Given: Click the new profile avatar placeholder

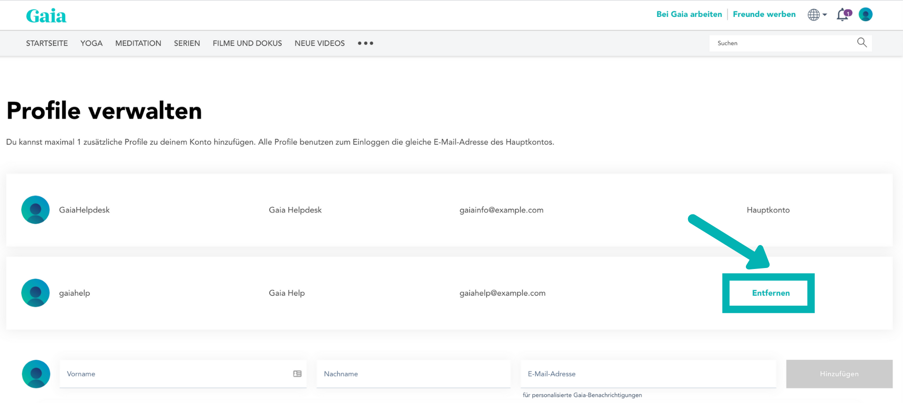Looking at the screenshot, I should [x=36, y=374].
